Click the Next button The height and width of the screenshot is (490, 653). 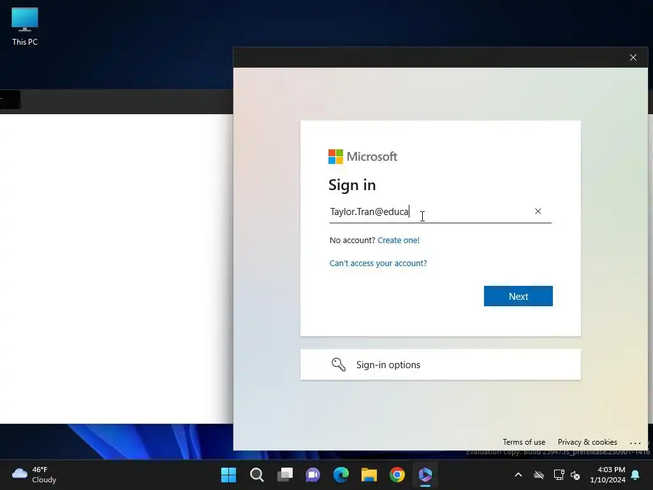(x=518, y=296)
